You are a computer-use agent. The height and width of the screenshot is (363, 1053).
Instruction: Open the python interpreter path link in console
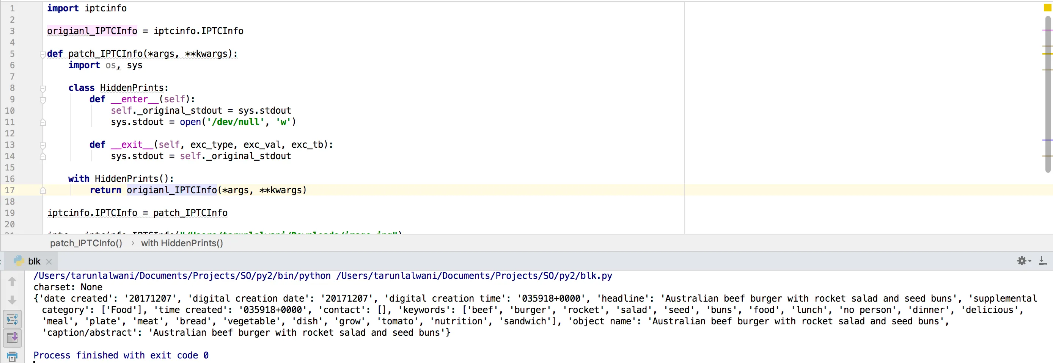point(182,275)
